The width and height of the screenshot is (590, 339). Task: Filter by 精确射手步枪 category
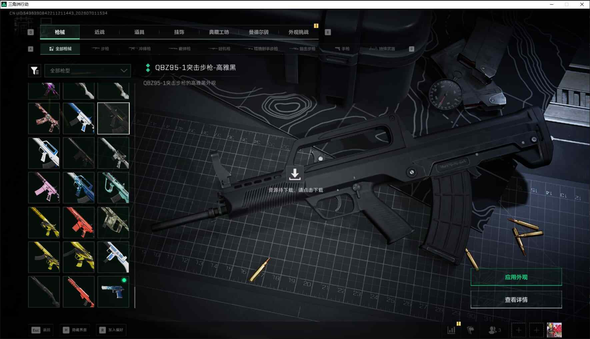[x=261, y=49]
